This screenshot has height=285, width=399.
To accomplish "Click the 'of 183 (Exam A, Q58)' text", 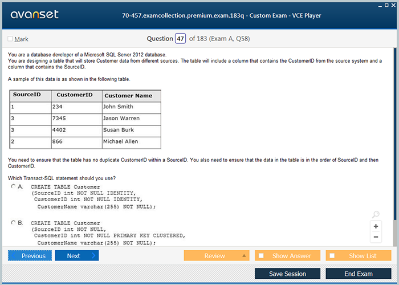I will 219,39.
